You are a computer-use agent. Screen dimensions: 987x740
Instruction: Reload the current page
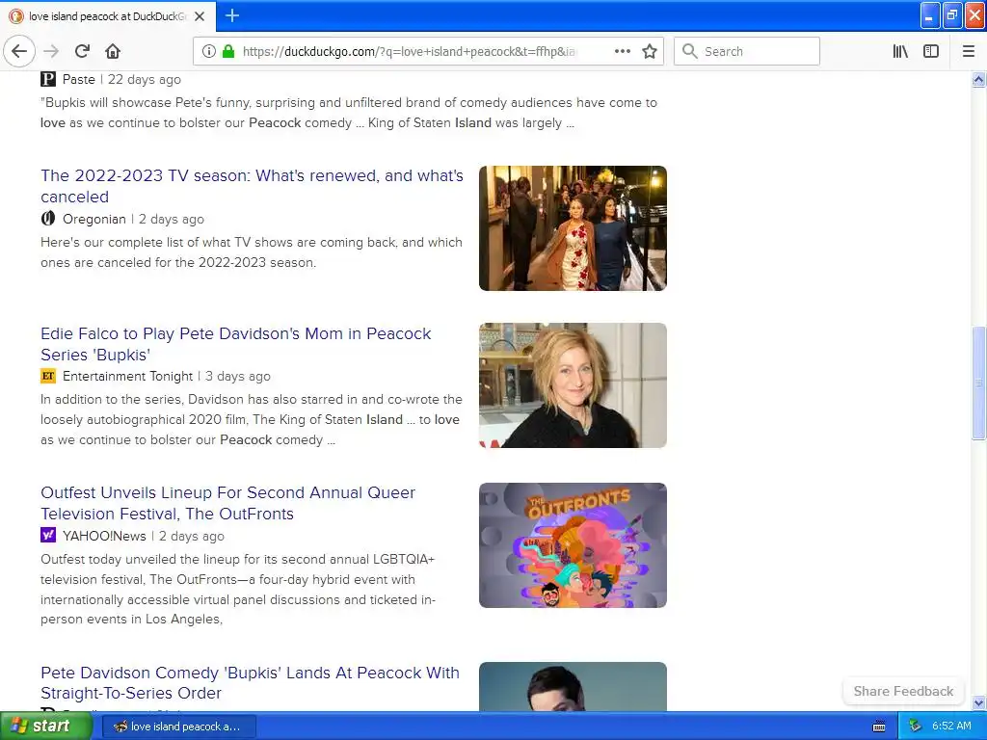82,51
